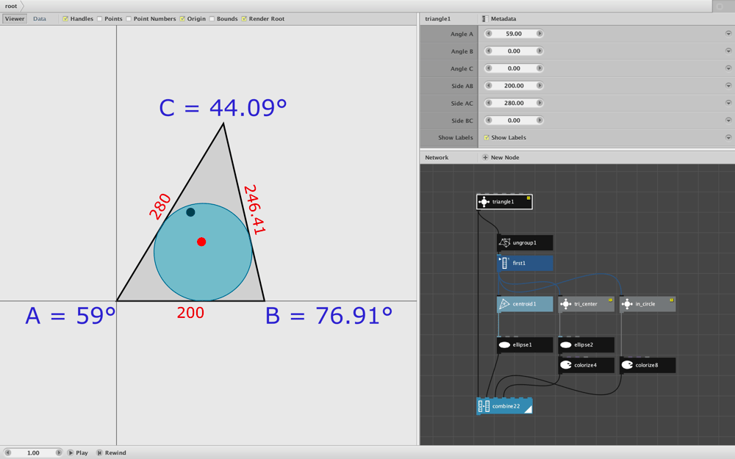
Task: Toggle the Render Root checkbox
Action: coord(244,19)
